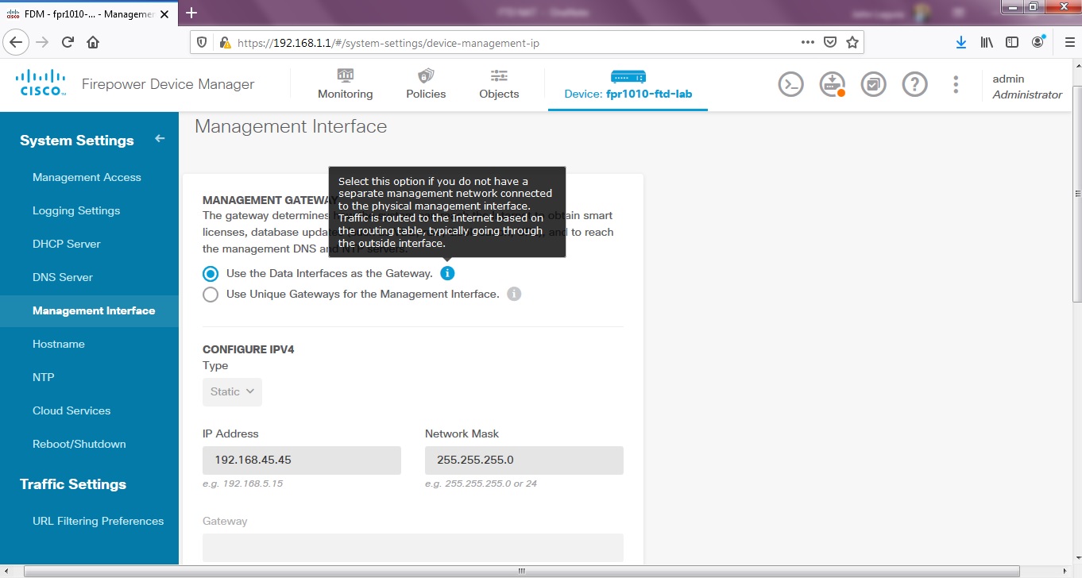1082x578 pixels.
Task: Click the empty Gateway field
Action: [413, 548]
